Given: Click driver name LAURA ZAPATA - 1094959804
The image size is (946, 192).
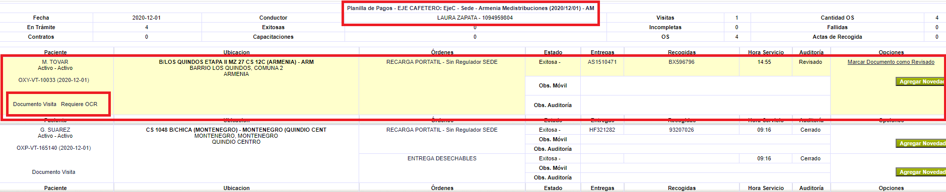Looking at the screenshot, I should [475, 18].
